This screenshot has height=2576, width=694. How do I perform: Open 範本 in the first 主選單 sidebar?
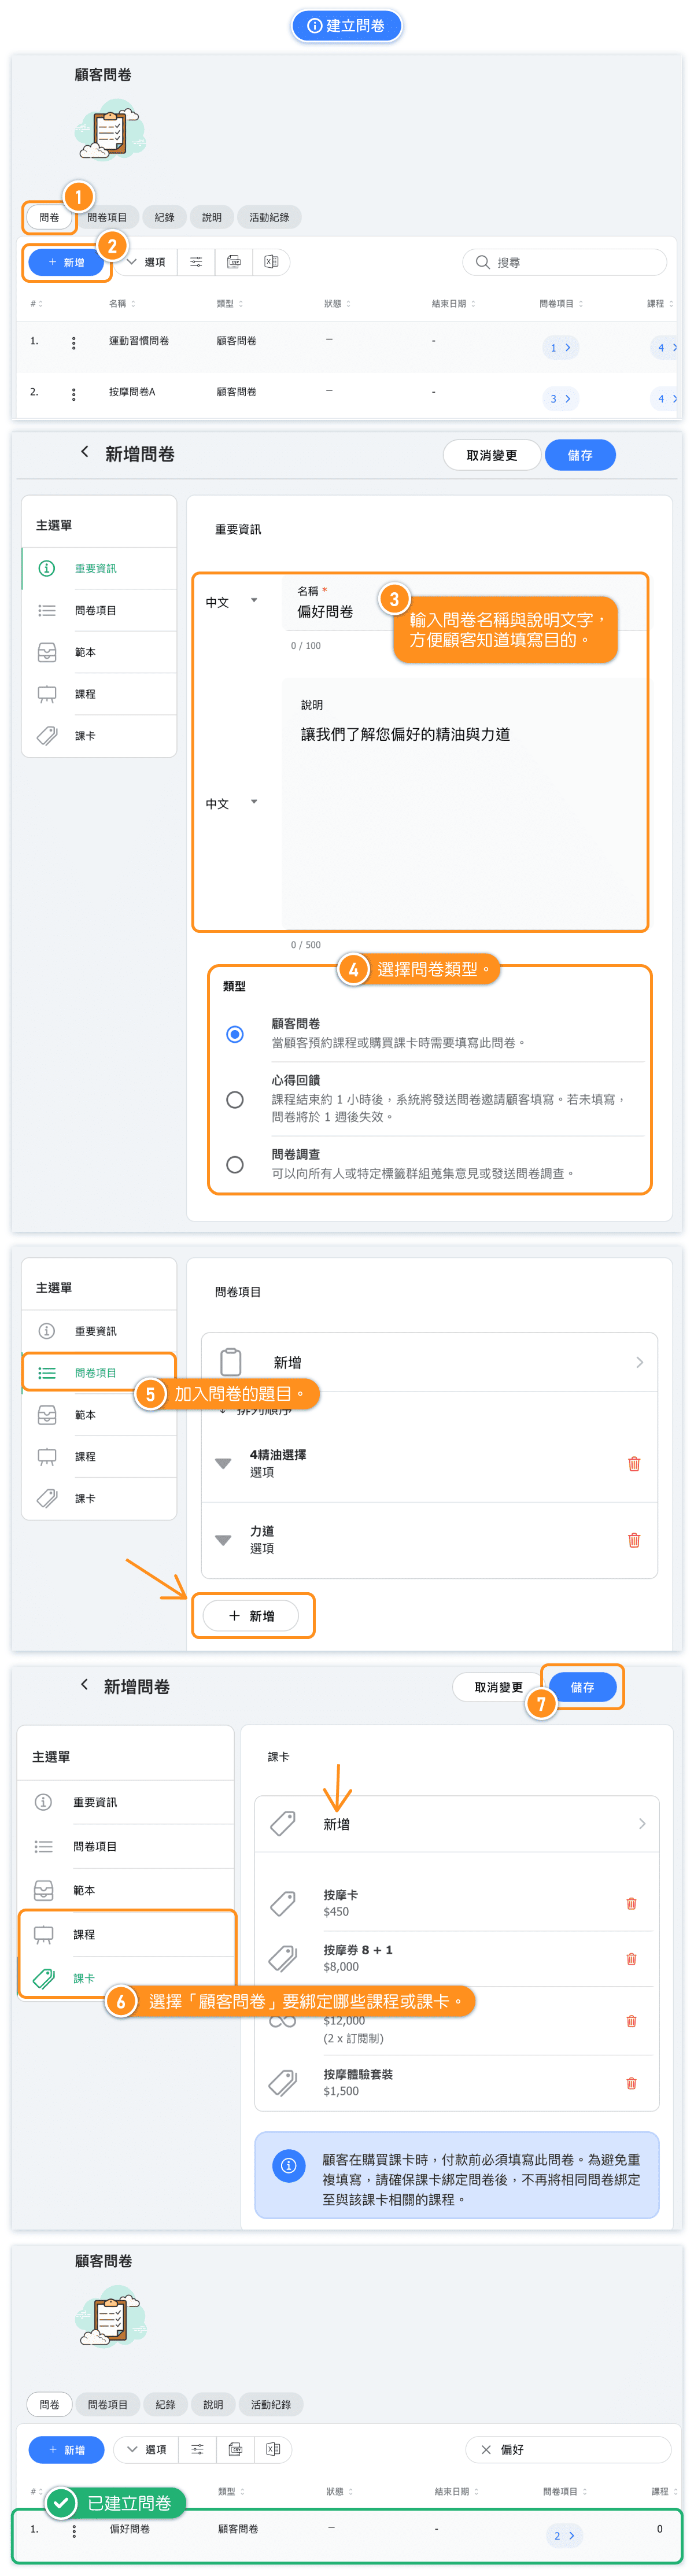[85, 652]
